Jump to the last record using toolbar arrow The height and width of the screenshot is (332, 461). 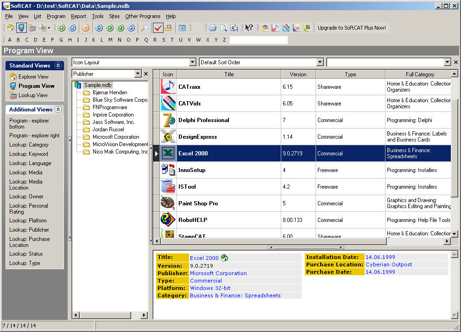[x=131, y=28]
